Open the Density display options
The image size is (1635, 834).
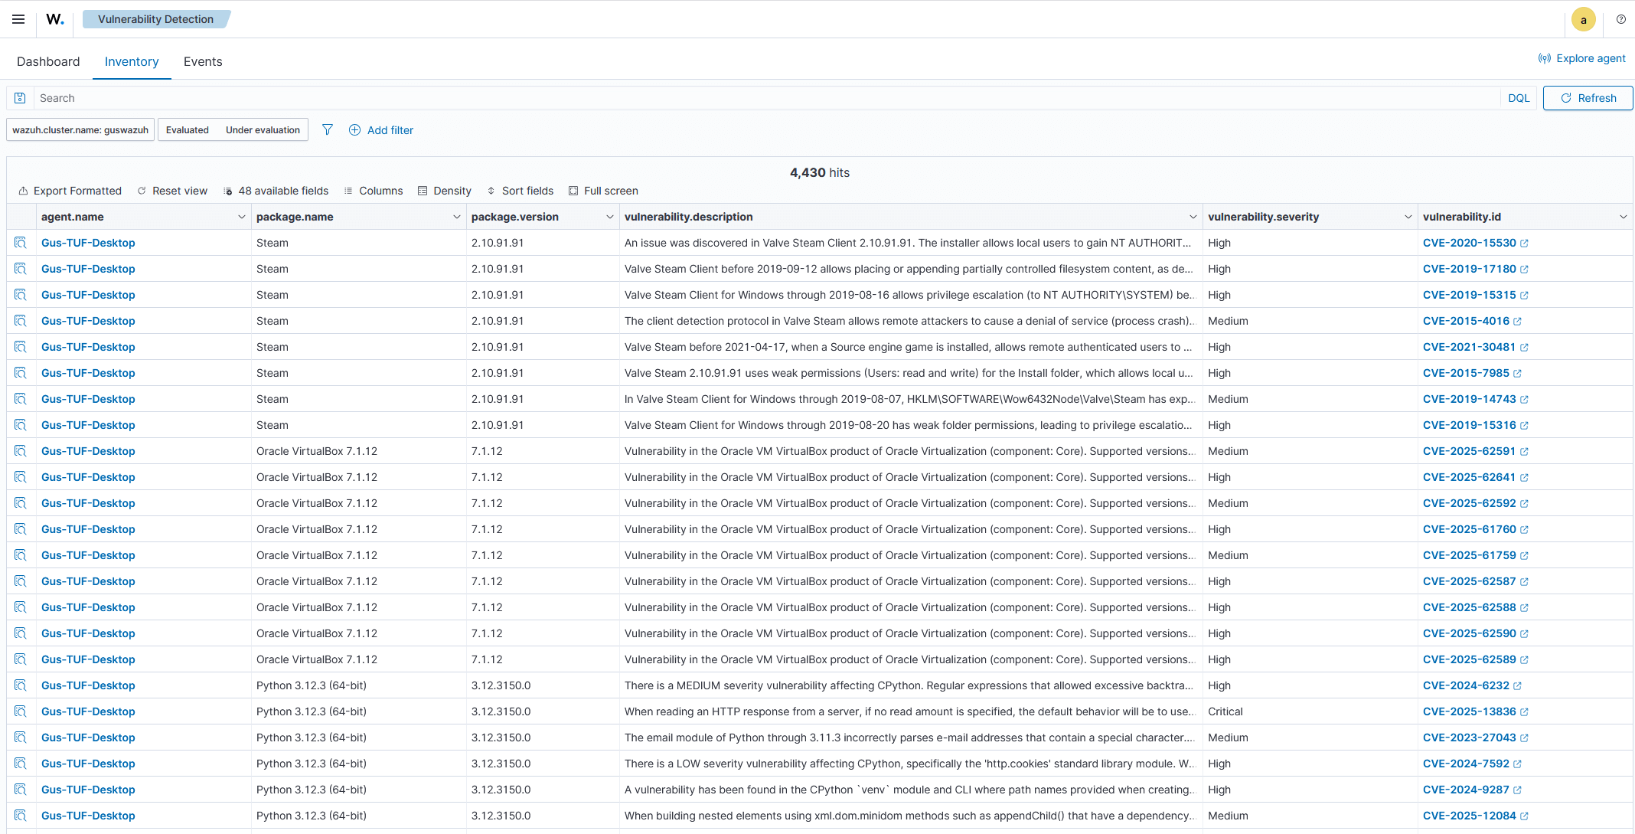pyautogui.click(x=445, y=191)
